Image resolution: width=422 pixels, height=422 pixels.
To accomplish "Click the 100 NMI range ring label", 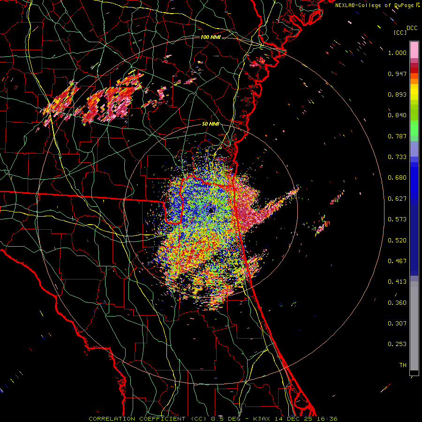I will 211,37.
